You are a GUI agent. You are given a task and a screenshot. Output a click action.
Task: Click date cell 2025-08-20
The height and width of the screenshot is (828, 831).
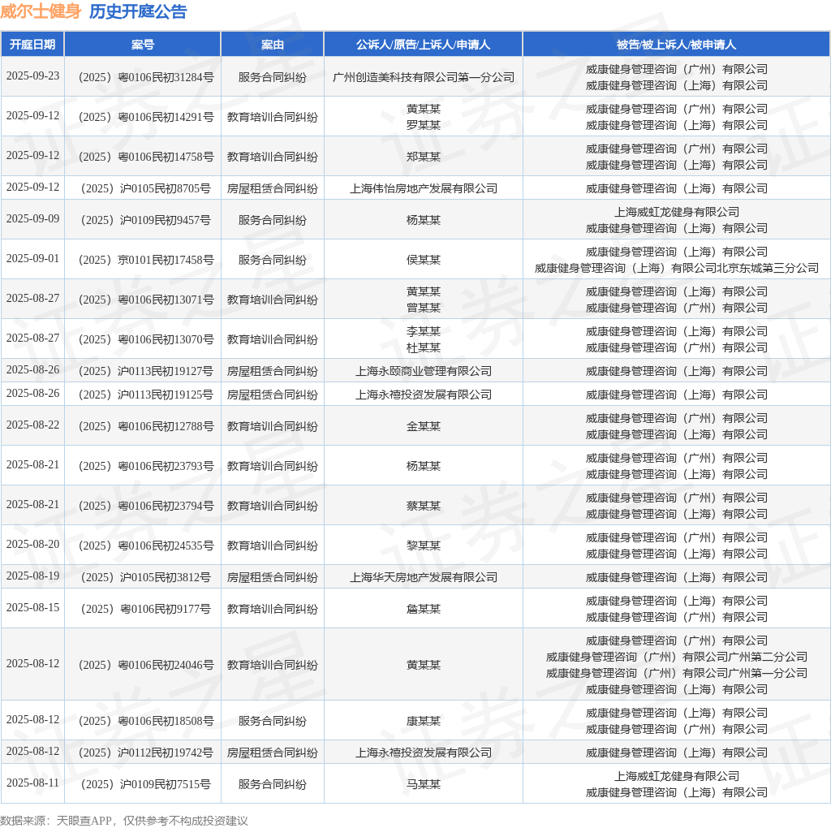pos(32,544)
